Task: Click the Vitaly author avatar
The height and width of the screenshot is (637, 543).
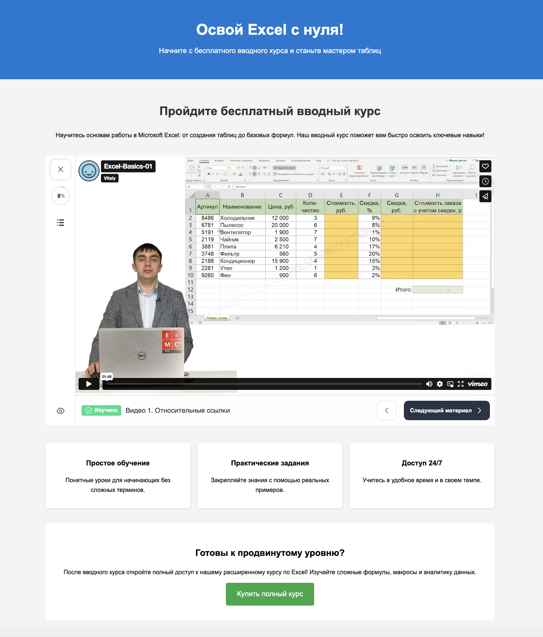Action: click(89, 171)
